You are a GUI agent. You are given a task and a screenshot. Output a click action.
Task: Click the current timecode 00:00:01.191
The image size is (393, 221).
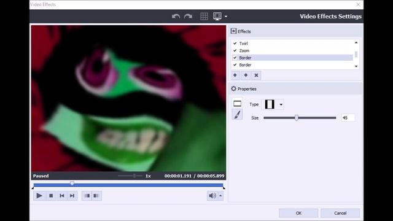tap(178, 176)
